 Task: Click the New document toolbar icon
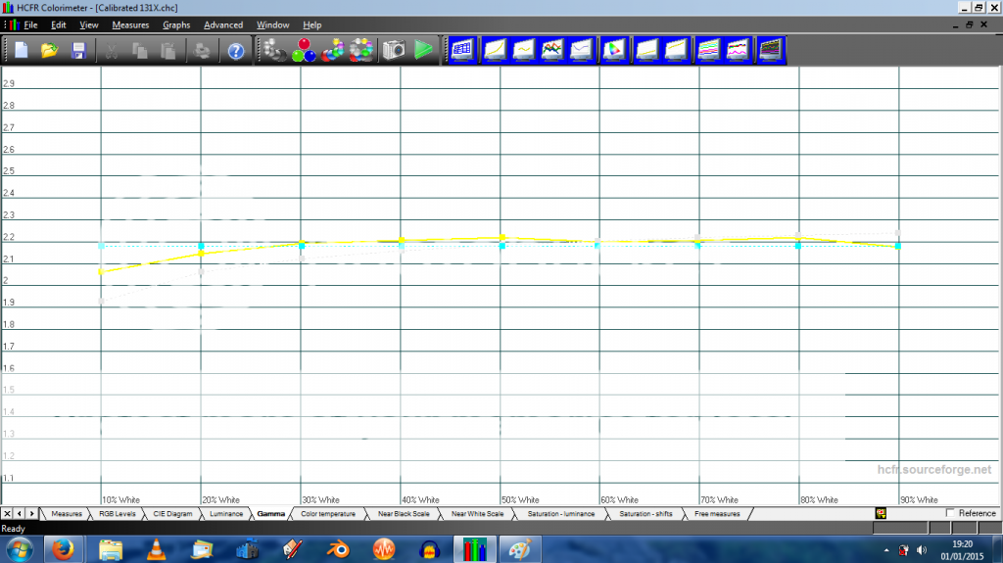pos(21,50)
